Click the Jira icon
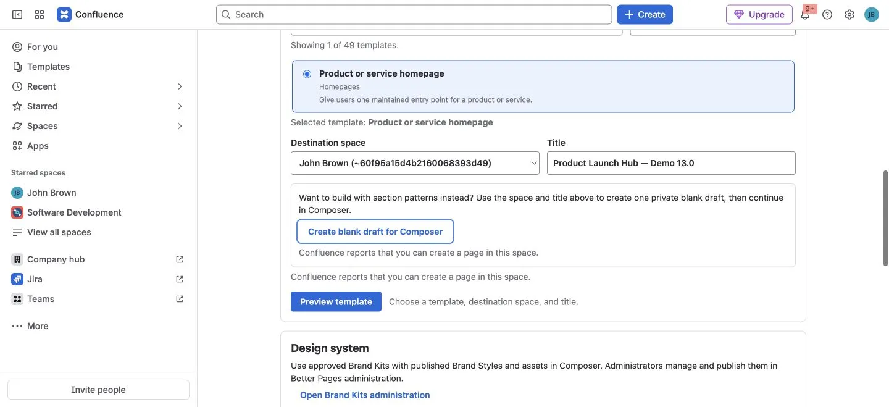Image resolution: width=889 pixels, height=407 pixels. (17, 279)
